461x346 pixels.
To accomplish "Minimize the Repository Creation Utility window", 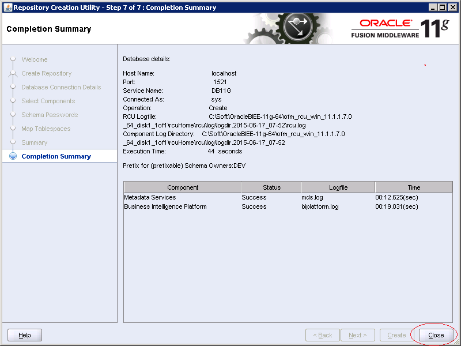I will click(x=432, y=7).
